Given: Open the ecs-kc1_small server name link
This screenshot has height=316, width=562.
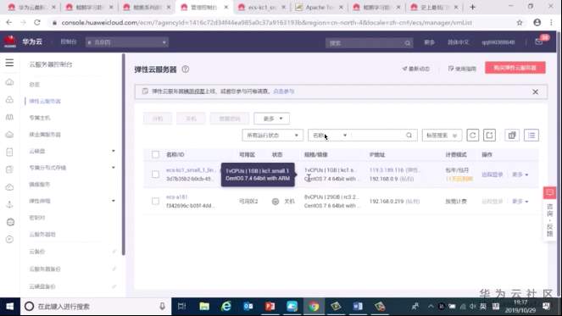Looking at the screenshot, I should [x=191, y=170].
